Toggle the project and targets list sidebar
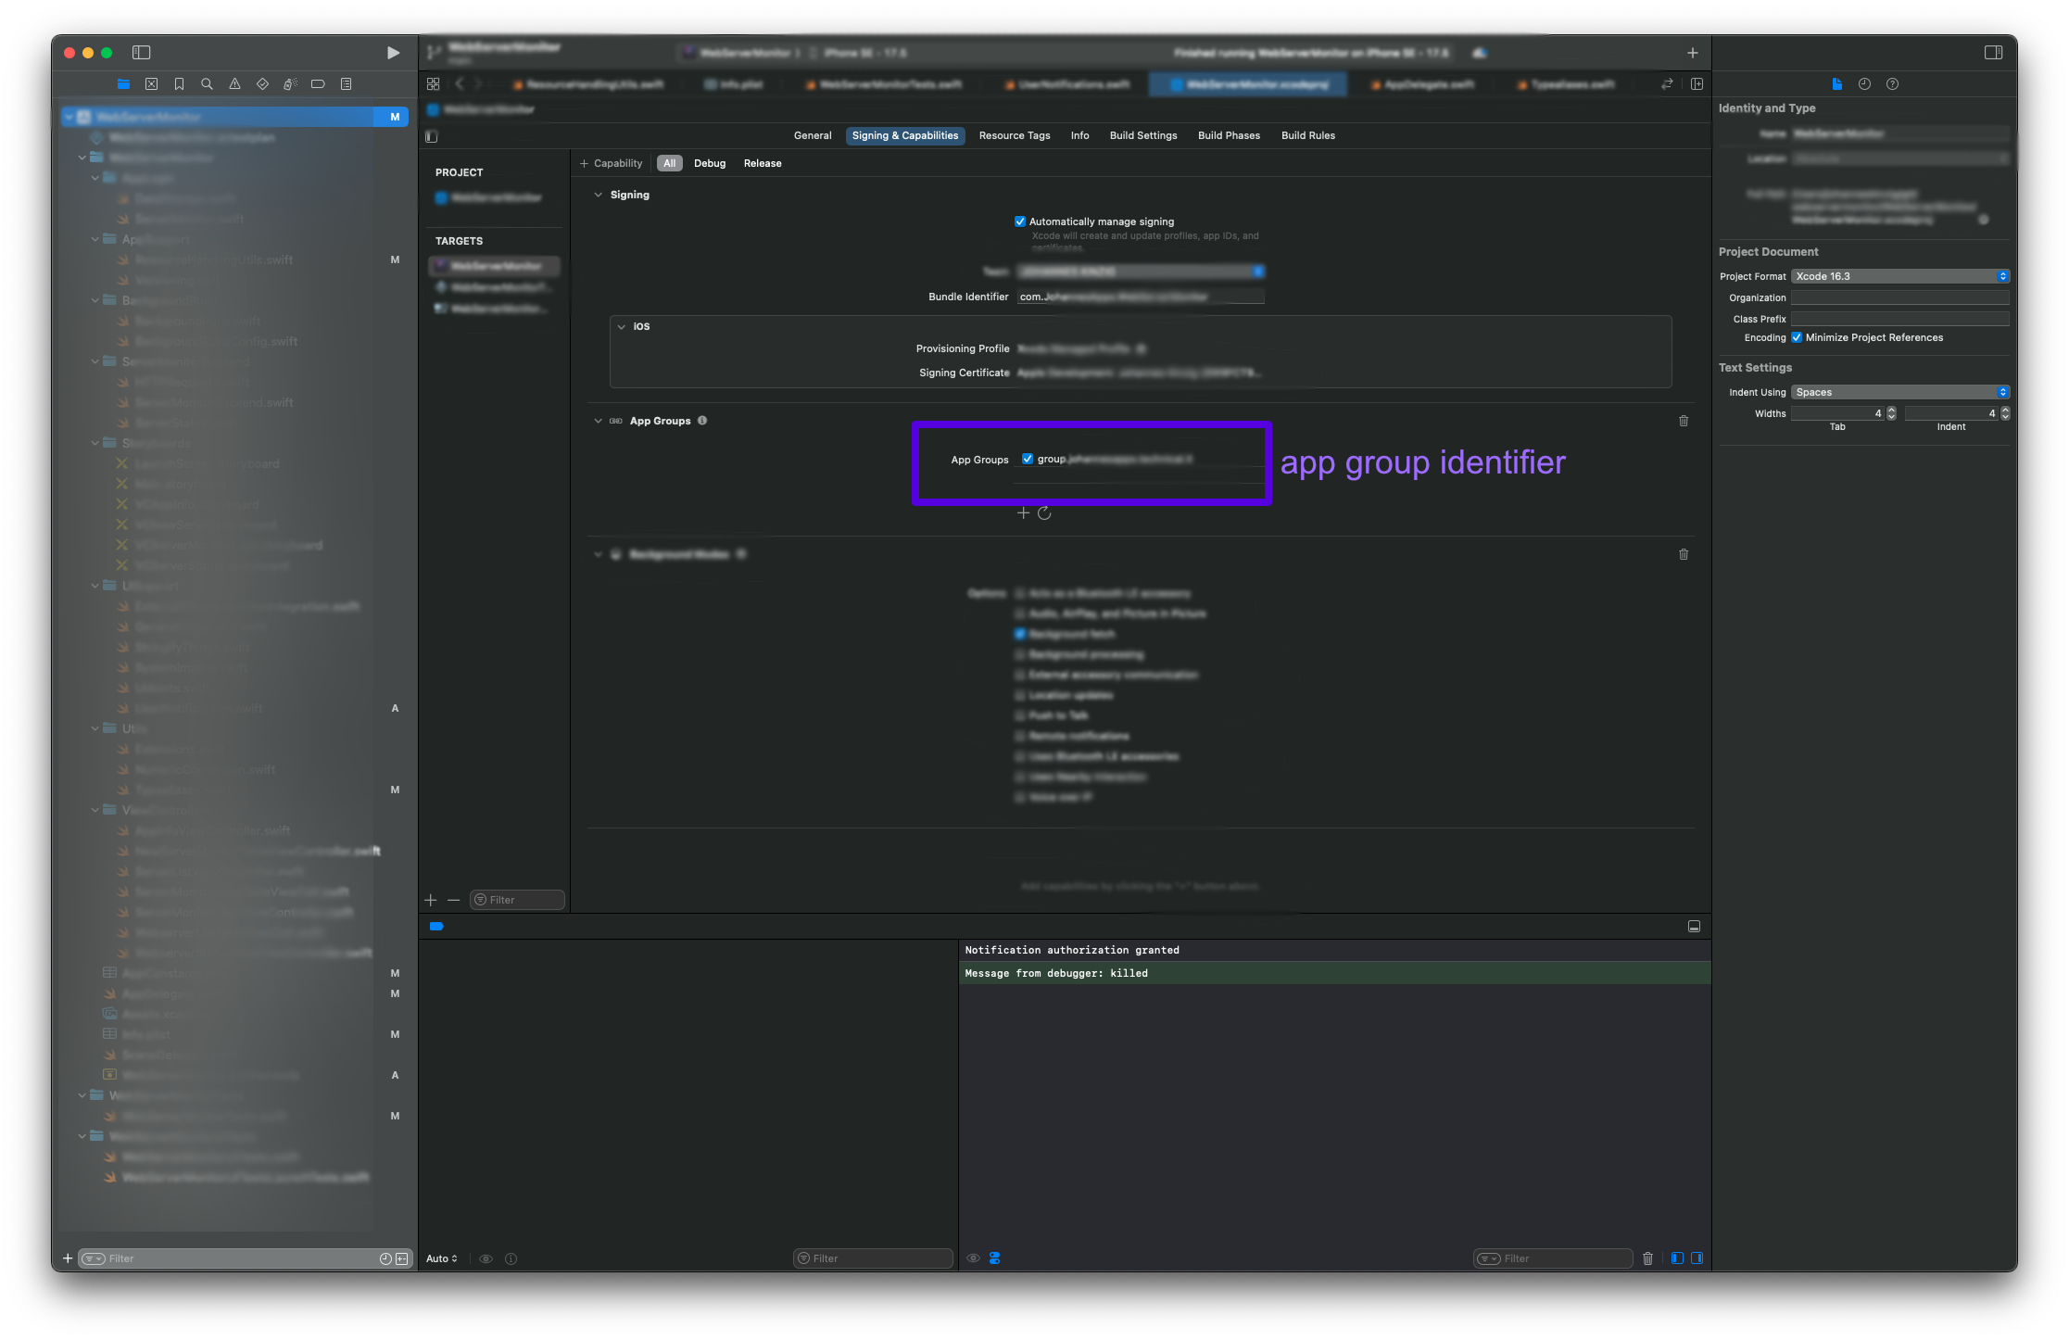 click(431, 136)
